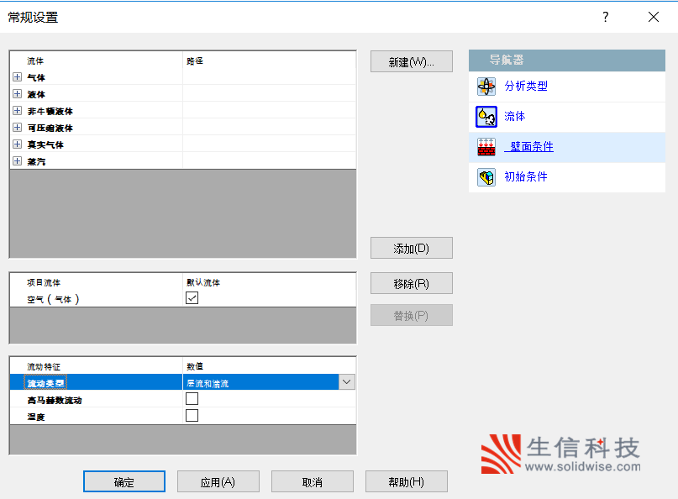Expand the 液体 tree node
Viewport: 678px width, 499px height.
[x=18, y=94]
